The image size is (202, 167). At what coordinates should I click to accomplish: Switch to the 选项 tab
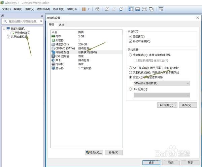pyautogui.click(x=62, y=25)
